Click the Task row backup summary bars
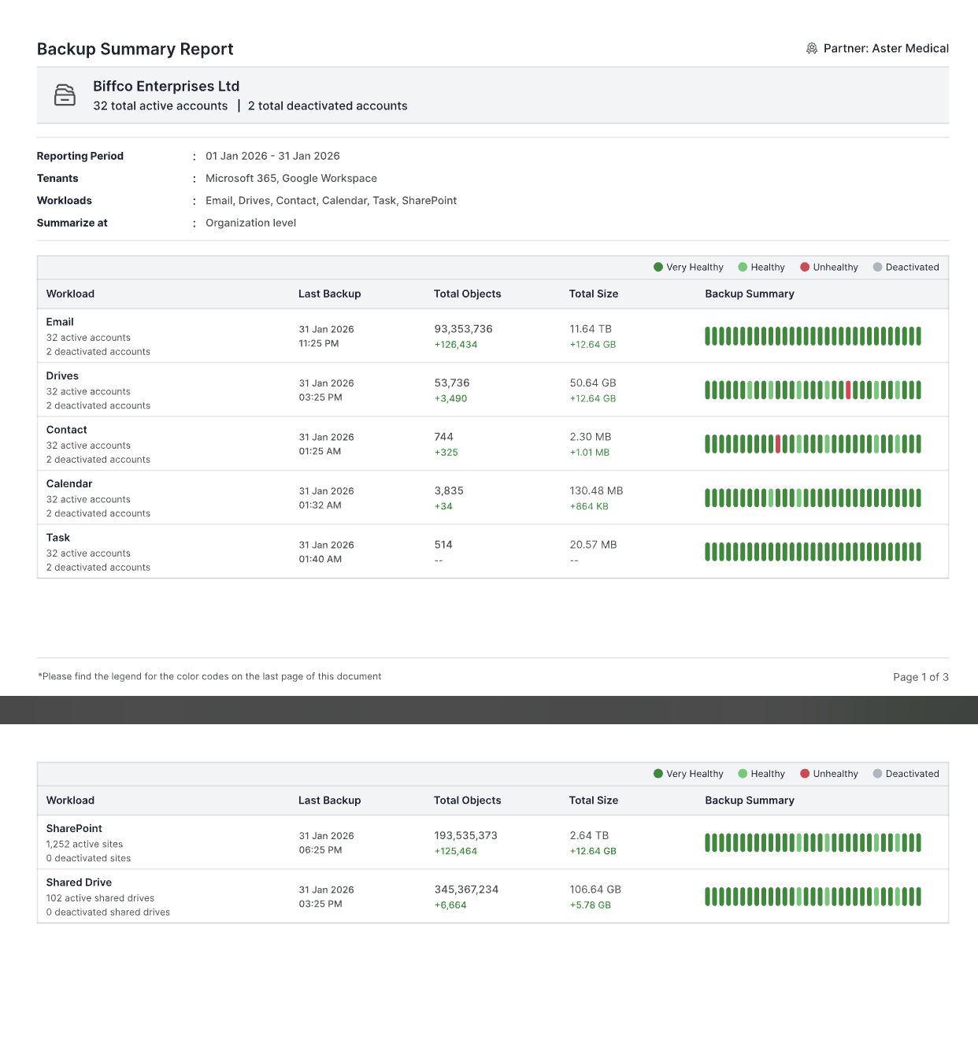This screenshot has height=1047, width=978. point(812,552)
